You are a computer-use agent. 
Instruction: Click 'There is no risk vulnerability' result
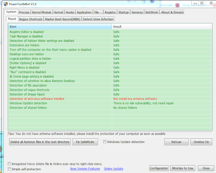point(143,103)
